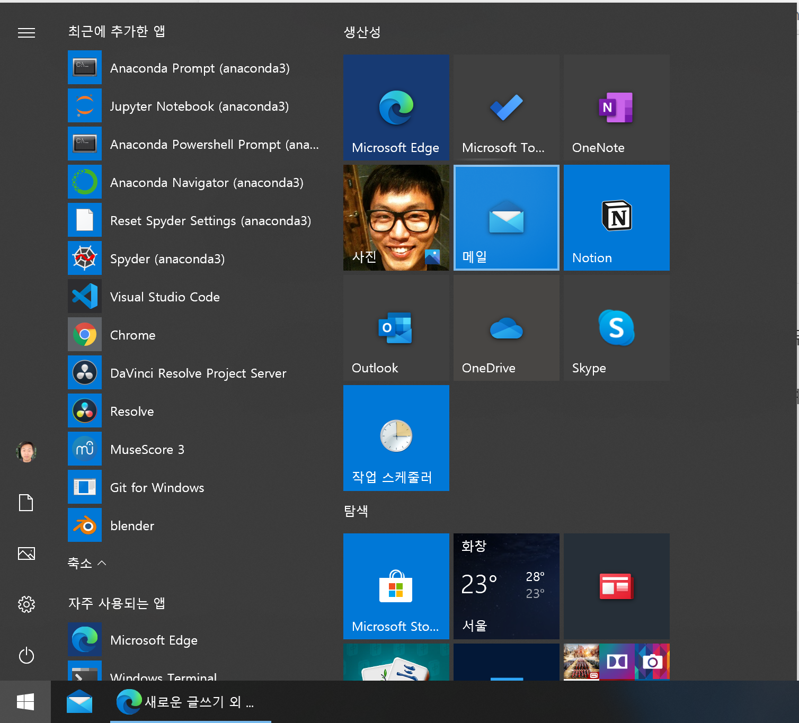
Task: Open the Mail app on the taskbar
Action: pos(79,702)
